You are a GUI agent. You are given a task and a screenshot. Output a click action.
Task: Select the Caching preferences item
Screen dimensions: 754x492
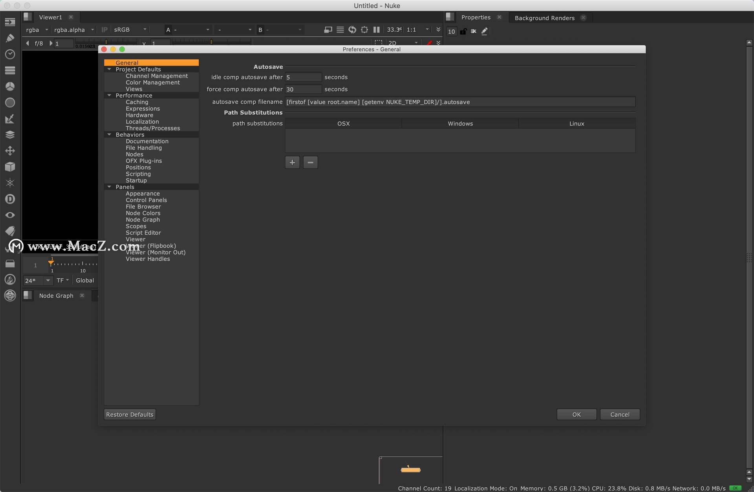[x=137, y=102]
